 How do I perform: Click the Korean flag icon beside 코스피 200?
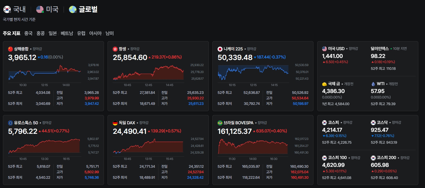point(373,158)
